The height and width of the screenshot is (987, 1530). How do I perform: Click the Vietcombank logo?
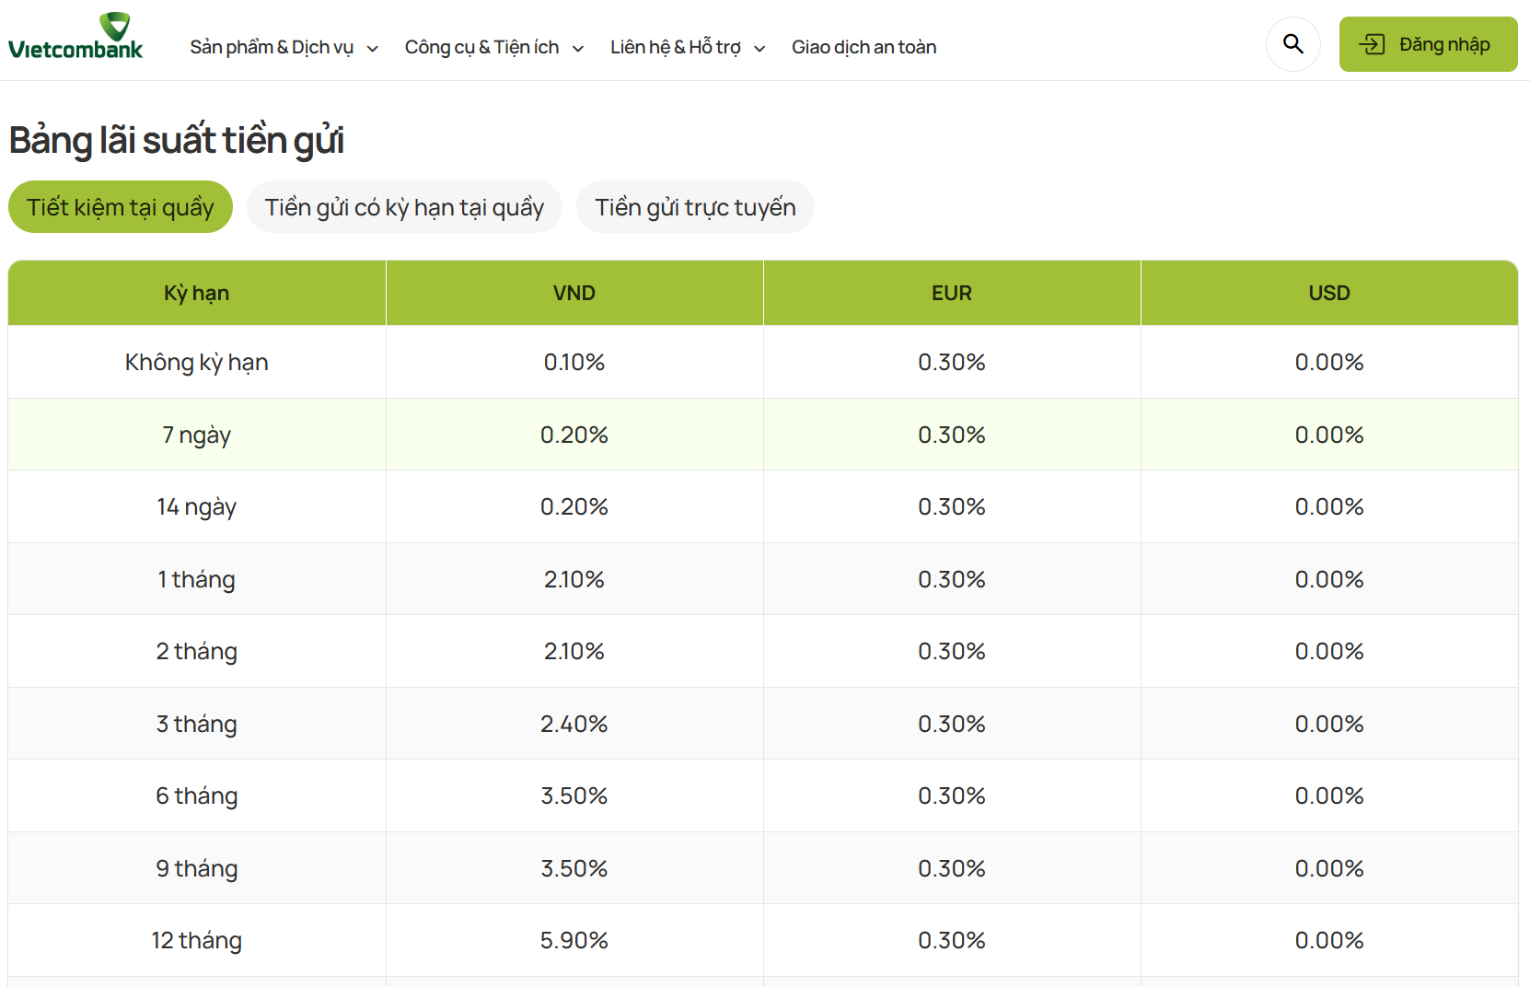pos(75,37)
